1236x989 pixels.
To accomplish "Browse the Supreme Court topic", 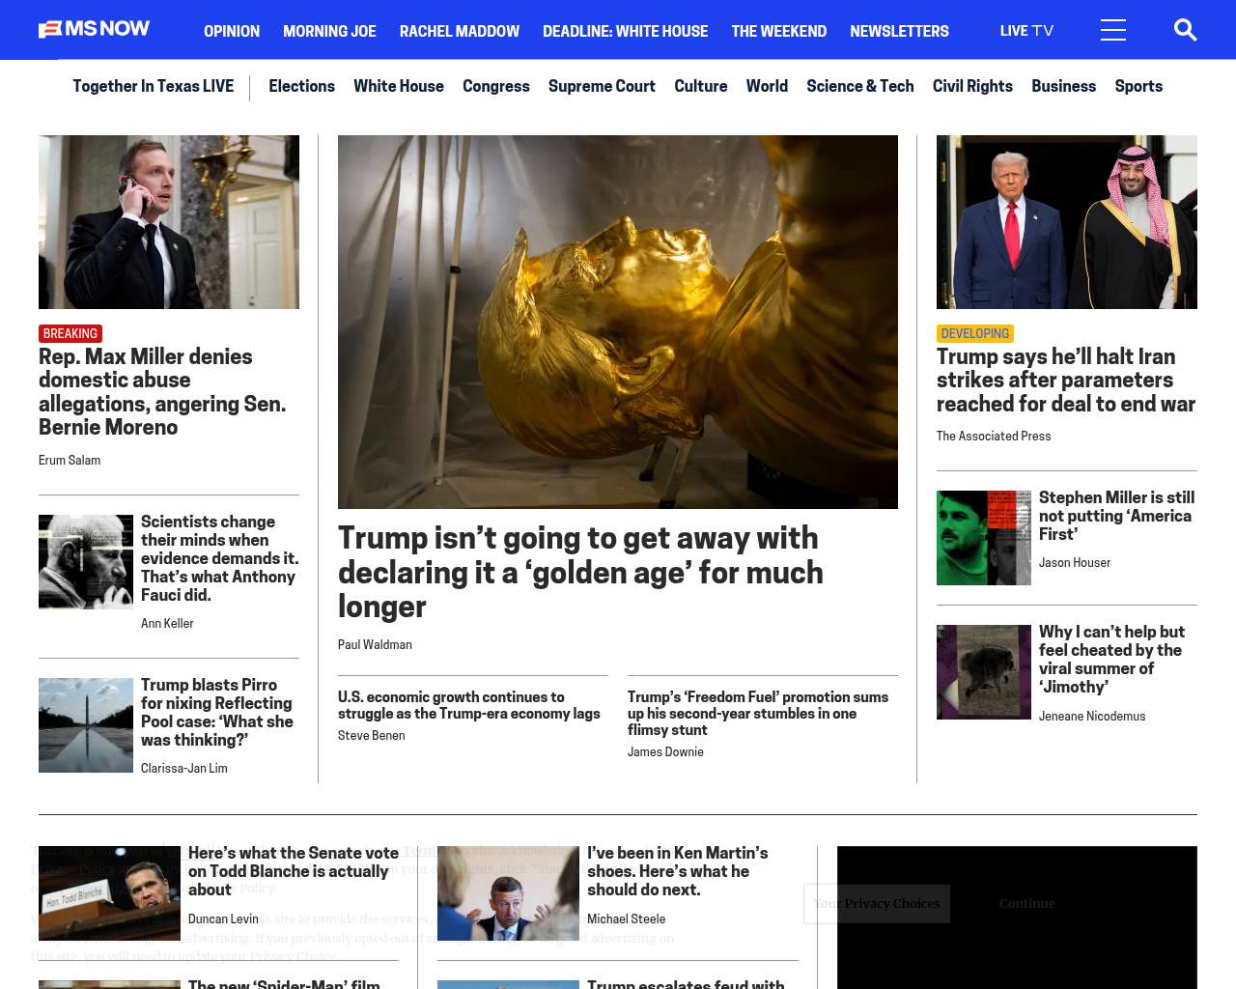I will [602, 86].
